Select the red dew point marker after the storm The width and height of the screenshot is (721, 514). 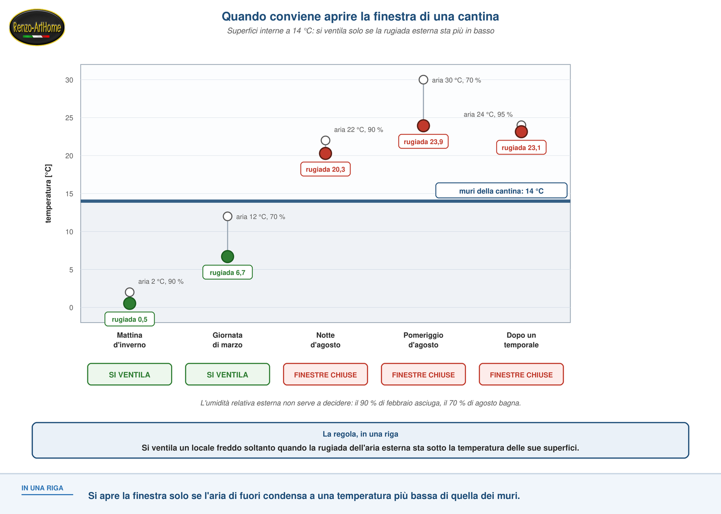point(521,132)
